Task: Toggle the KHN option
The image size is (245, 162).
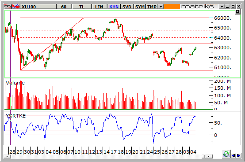Action: 114,7
